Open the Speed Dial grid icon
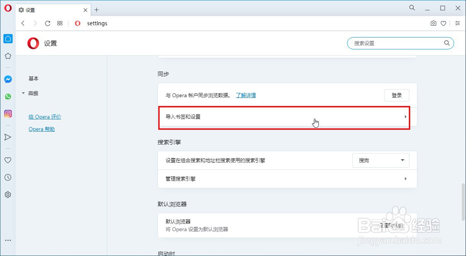The image size is (466, 256). pyautogui.click(x=60, y=23)
